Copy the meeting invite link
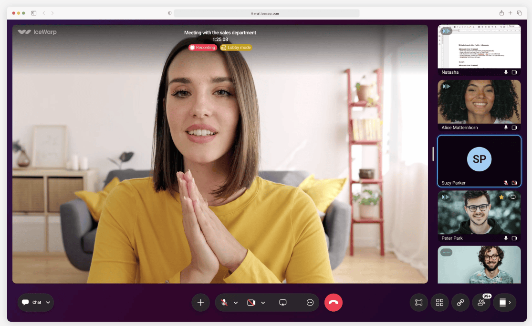Image resolution: width=532 pixels, height=326 pixels. (460, 303)
